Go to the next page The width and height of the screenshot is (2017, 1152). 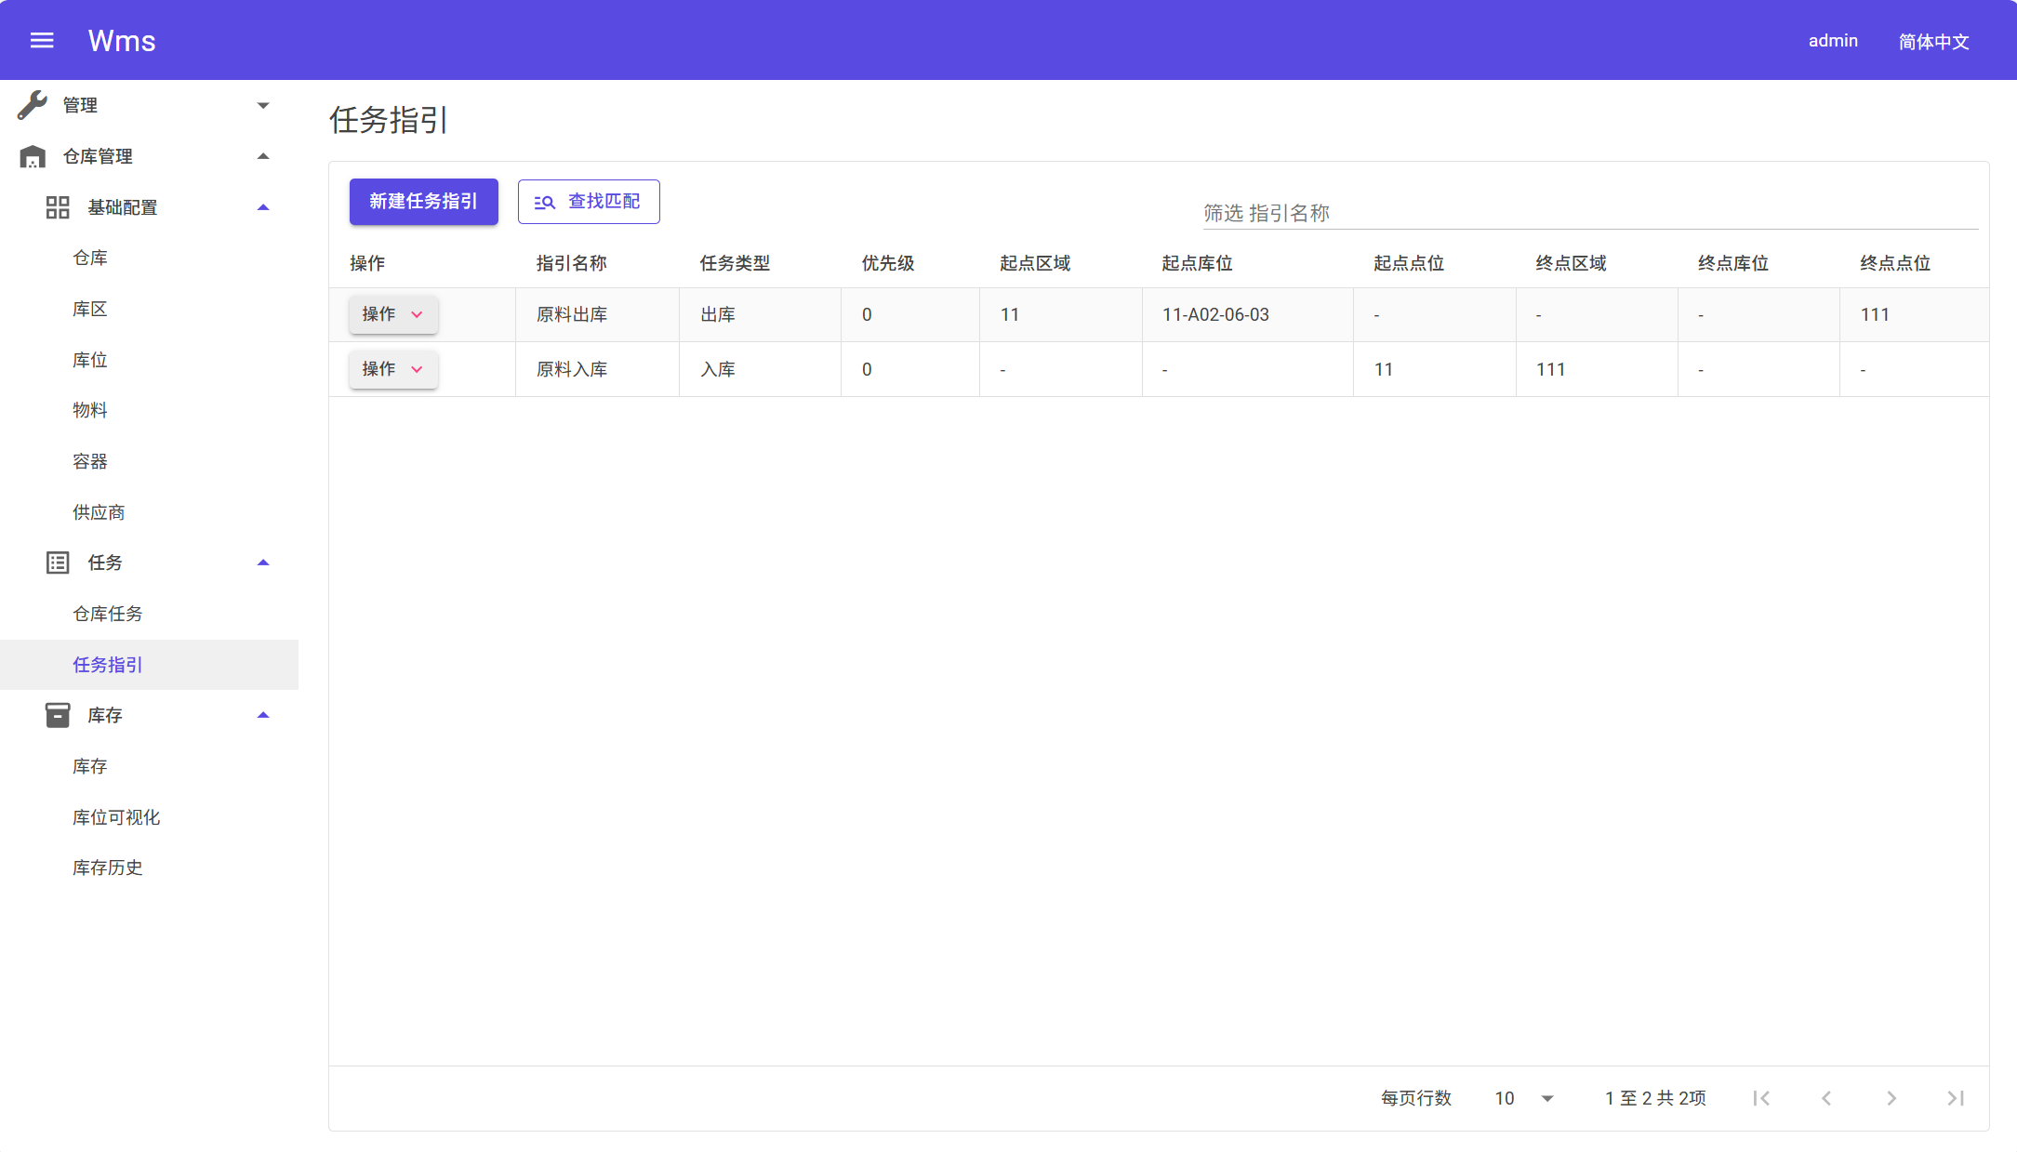[1891, 1098]
